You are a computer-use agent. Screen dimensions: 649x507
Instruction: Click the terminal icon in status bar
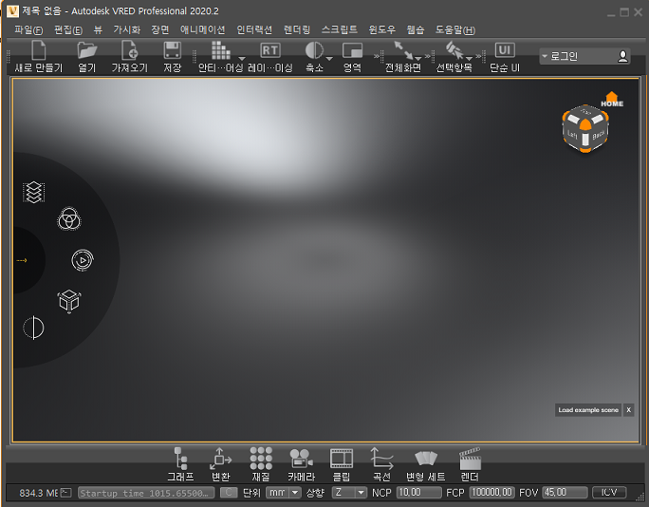click(65, 493)
